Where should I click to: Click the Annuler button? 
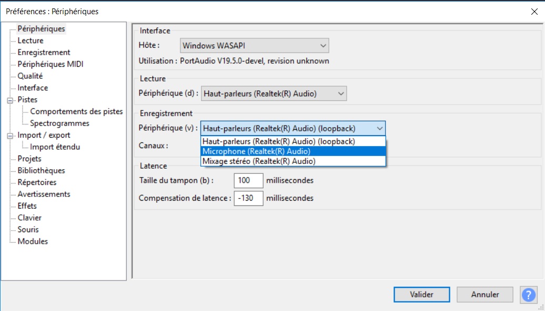point(485,295)
